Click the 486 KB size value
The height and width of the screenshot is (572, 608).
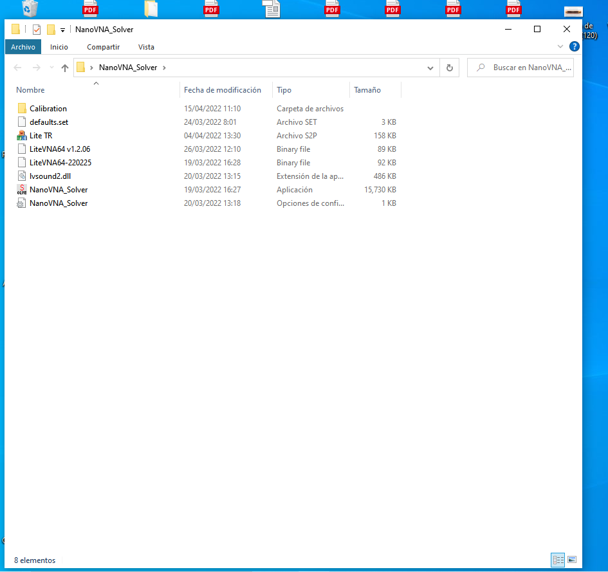pos(385,176)
